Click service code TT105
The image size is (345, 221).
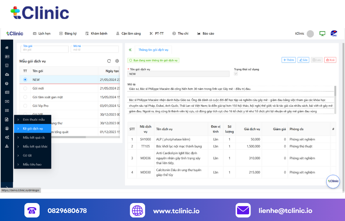pos(145,147)
